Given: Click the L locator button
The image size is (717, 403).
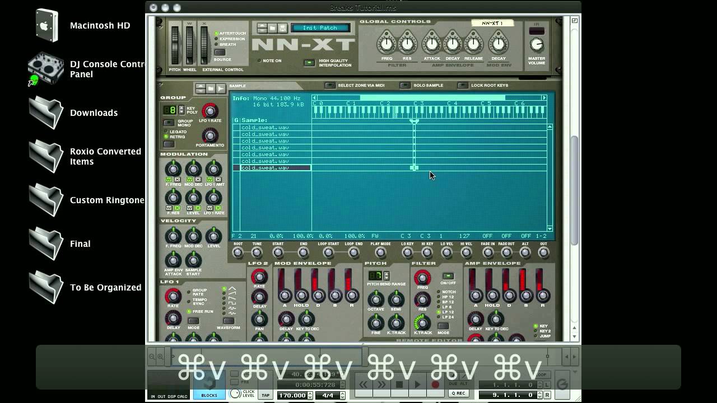Looking at the screenshot, I should [547, 385].
